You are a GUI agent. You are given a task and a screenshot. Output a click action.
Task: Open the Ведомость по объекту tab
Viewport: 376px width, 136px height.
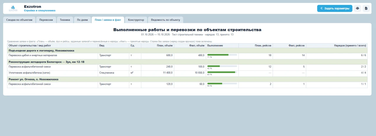point(165,20)
